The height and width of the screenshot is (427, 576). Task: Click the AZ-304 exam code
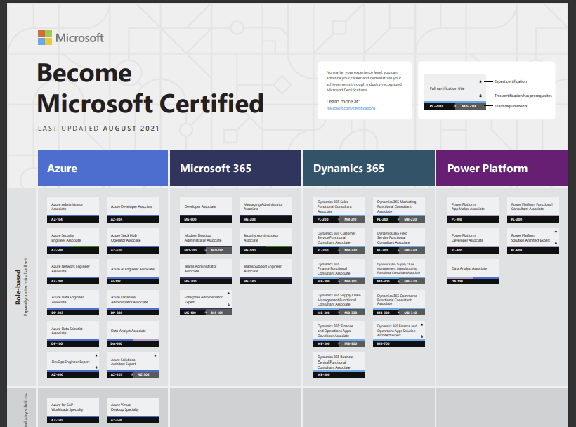point(146,374)
